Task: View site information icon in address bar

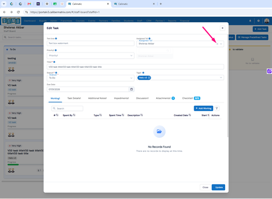Action: pyautogui.click(x=27, y=12)
